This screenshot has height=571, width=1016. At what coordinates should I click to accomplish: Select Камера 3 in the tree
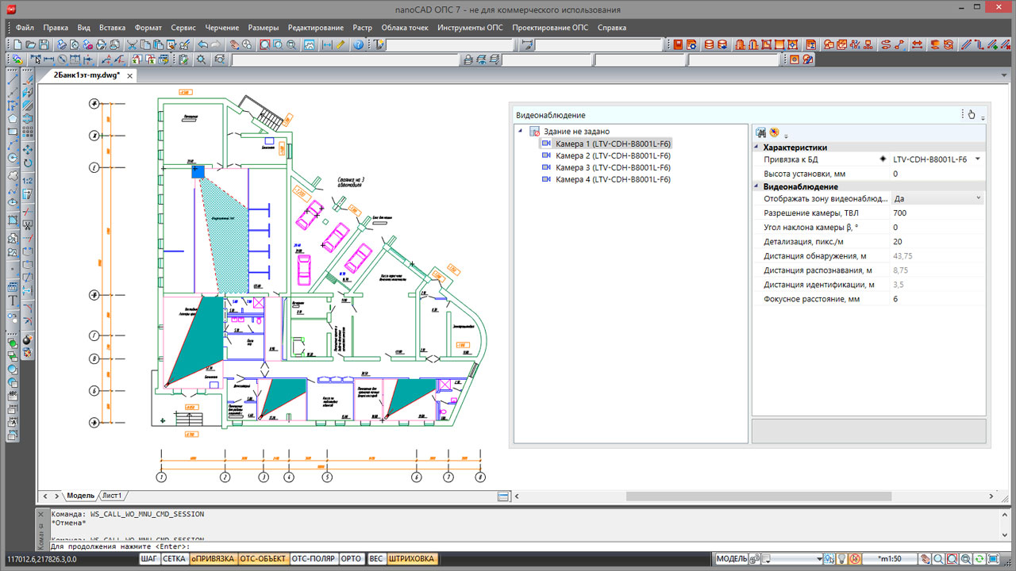[x=612, y=168]
